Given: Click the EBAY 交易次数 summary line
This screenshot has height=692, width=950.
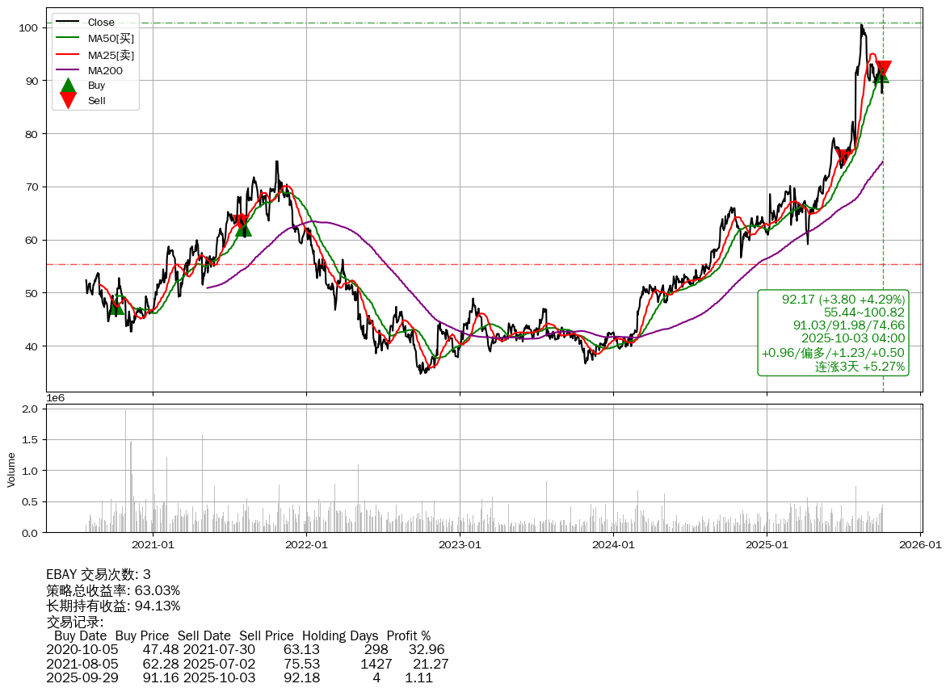Looking at the screenshot, I should 99,575.
